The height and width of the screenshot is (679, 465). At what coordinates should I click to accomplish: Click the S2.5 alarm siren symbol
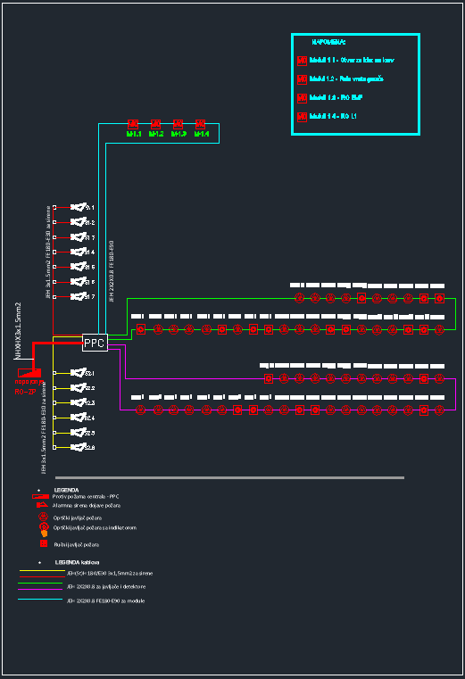click(x=79, y=433)
